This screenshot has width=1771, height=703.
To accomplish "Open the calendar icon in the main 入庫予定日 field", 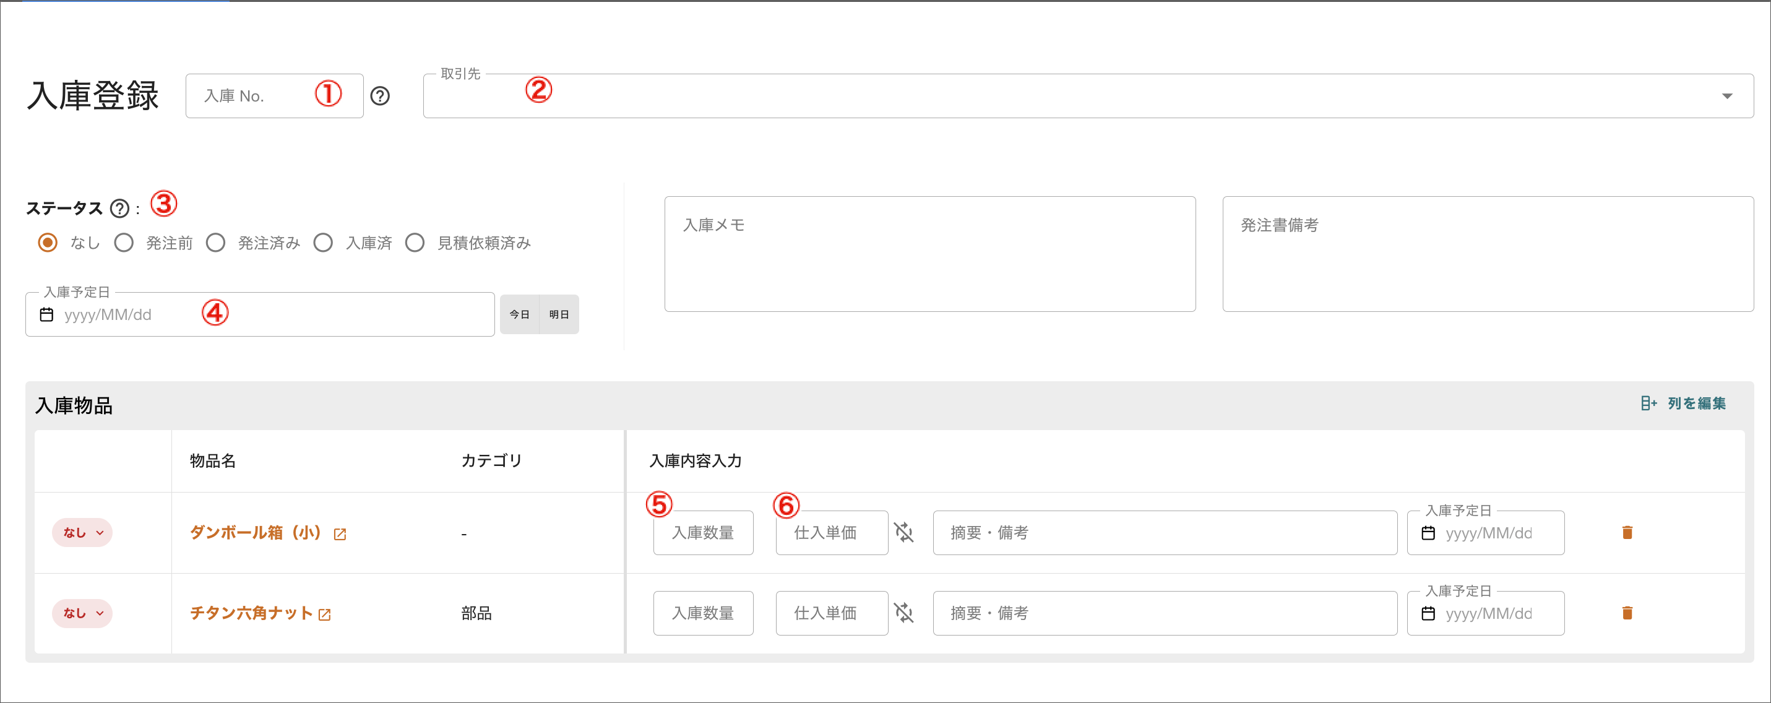I will coord(47,314).
